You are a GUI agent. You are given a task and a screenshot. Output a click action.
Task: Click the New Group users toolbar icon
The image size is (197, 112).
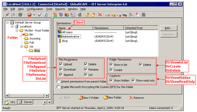pyautogui.click(x=67, y=15)
